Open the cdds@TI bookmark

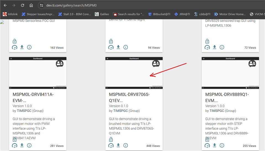pyautogui.click(x=202, y=14)
